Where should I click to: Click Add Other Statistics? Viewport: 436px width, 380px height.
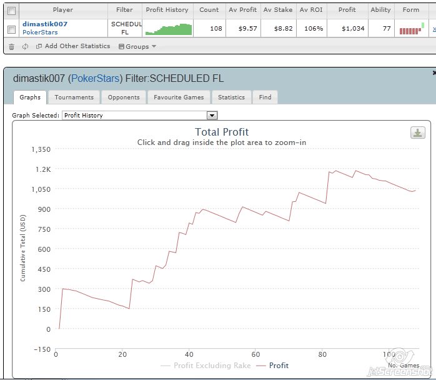(77, 46)
